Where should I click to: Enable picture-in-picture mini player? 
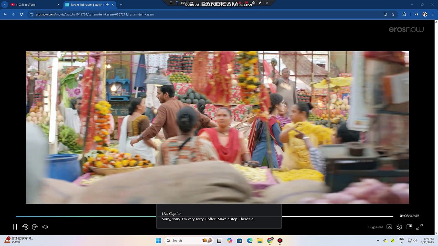point(409,227)
